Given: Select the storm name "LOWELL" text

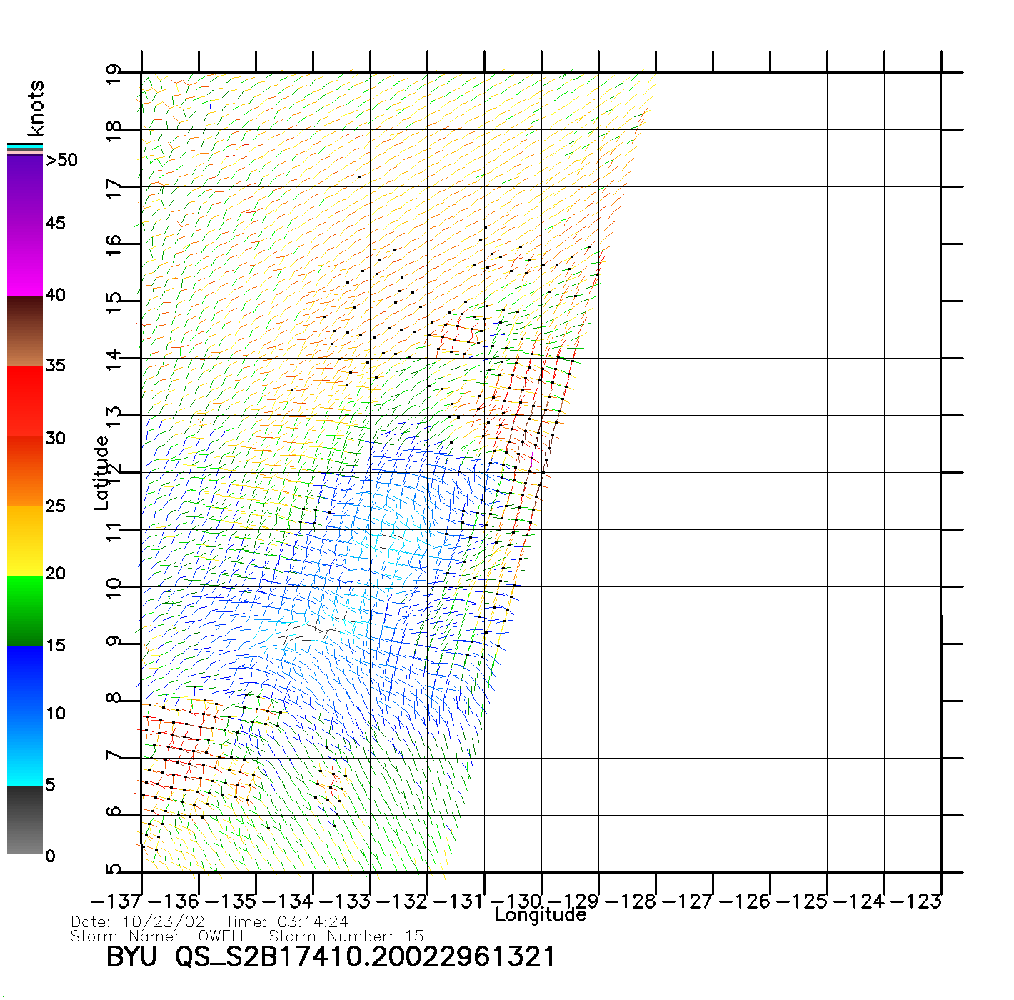Looking at the screenshot, I should point(219,936).
